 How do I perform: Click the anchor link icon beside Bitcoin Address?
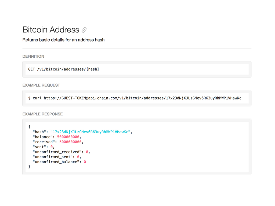[84, 30]
